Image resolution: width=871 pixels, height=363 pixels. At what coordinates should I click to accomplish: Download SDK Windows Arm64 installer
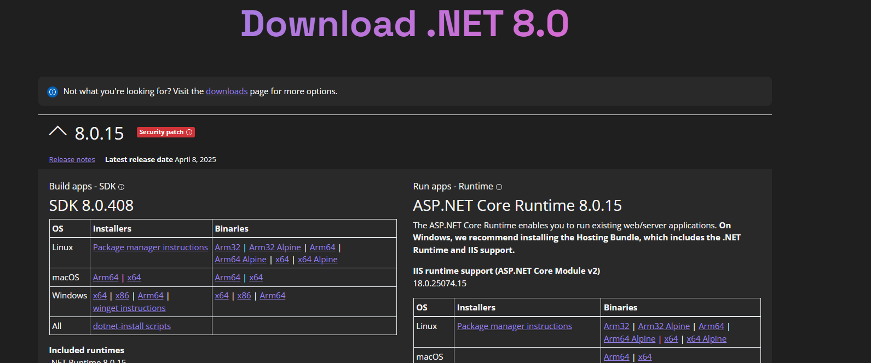(151, 296)
